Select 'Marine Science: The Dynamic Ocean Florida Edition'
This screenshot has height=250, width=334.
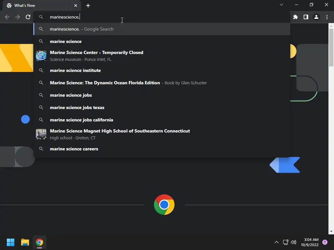tap(162, 83)
